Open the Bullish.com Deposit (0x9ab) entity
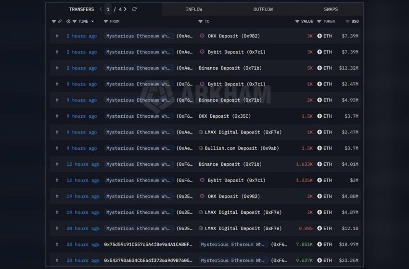The image size is (409, 269). [242, 148]
